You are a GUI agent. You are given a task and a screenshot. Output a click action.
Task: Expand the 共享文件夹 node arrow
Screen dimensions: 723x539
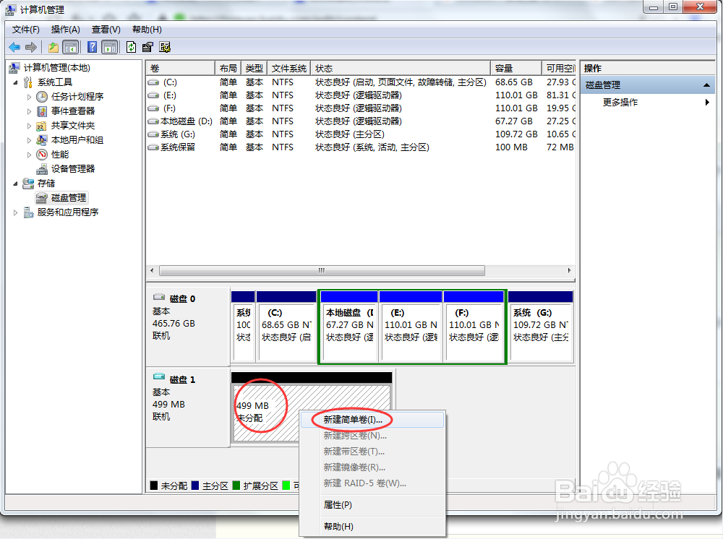click(29, 126)
